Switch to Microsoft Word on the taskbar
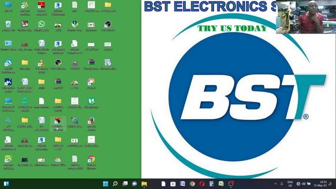This screenshot has width=336, height=189. (183, 184)
